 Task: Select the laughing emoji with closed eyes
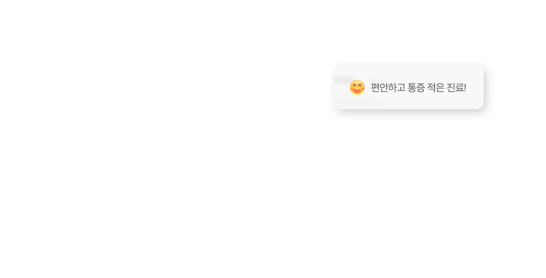tap(357, 87)
